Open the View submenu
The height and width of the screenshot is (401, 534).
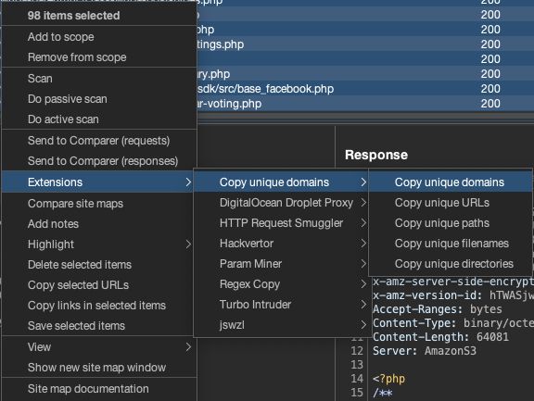[99, 347]
